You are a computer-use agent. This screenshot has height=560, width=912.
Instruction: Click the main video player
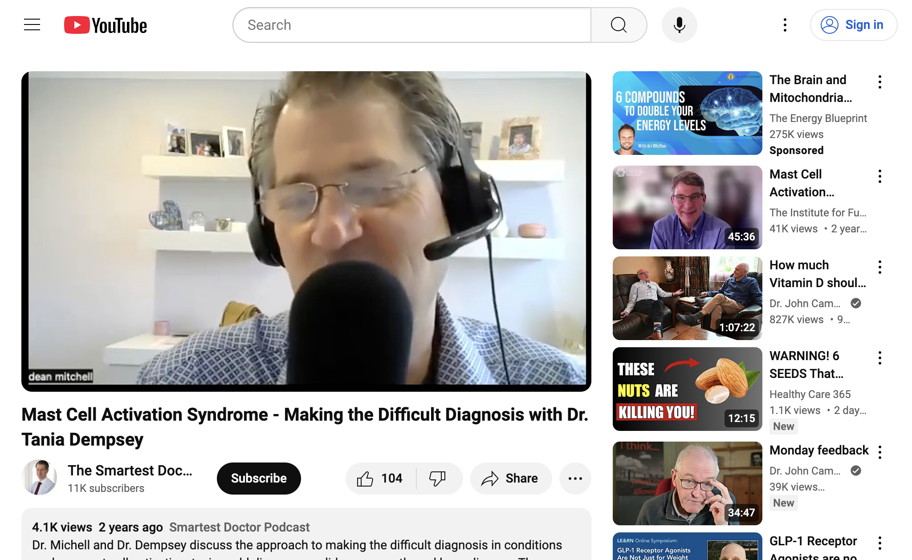point(306,231)
